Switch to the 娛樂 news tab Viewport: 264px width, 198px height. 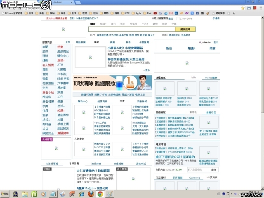tap(112, 42)
